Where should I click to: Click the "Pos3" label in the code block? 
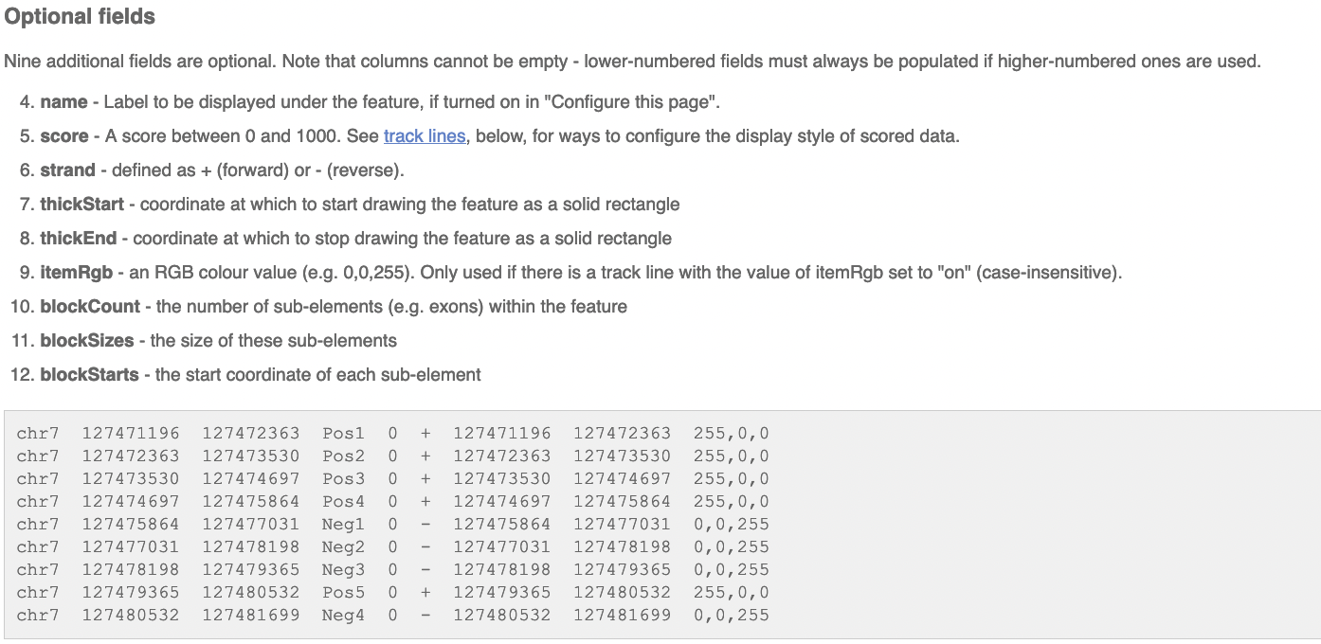coord(343,478)
